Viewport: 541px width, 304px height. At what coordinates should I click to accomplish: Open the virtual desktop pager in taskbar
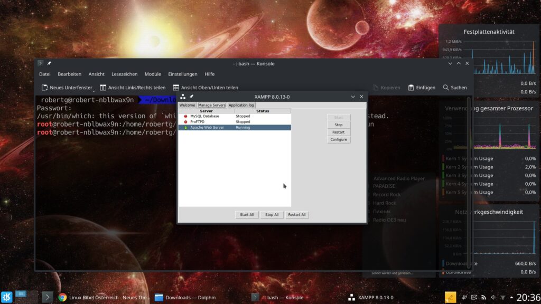26,297
